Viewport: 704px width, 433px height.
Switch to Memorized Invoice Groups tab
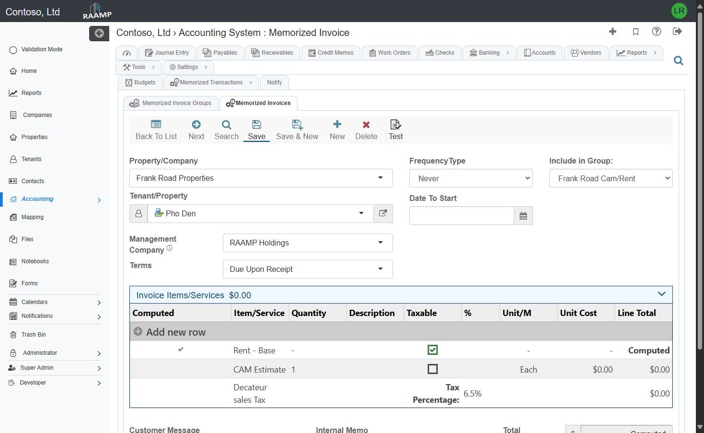171,103
